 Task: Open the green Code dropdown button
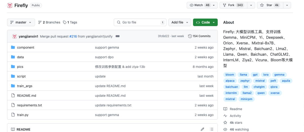pyautogui.click(x=205, y=22)
